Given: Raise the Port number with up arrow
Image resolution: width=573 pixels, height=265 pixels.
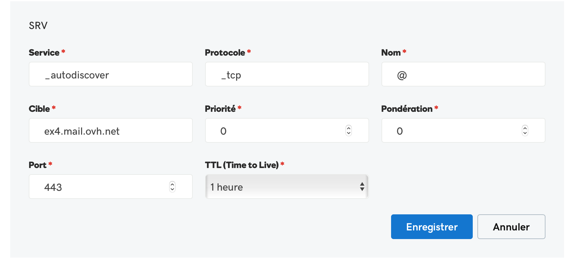Looking at the screenshot, I should 172,184.
